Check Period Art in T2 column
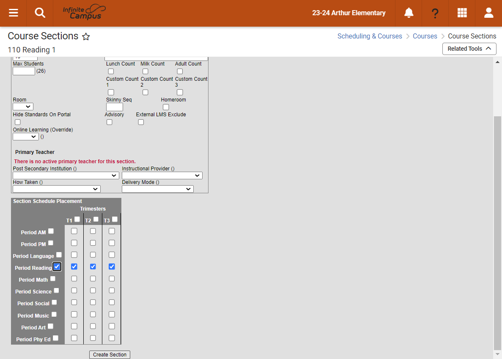The height and width of the screenshot is (359, 502). [x=93, y=326]
